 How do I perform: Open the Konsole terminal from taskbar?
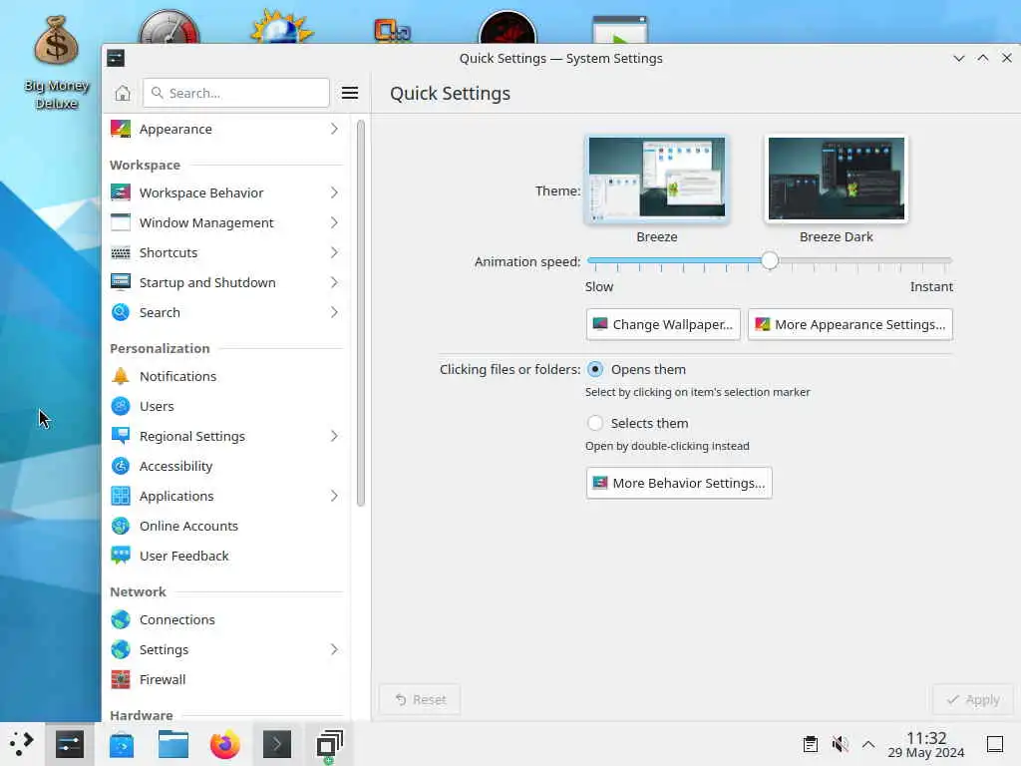tap(277, 744)
